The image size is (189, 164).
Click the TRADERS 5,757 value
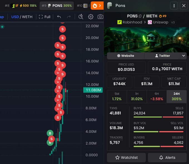point(115,143)
